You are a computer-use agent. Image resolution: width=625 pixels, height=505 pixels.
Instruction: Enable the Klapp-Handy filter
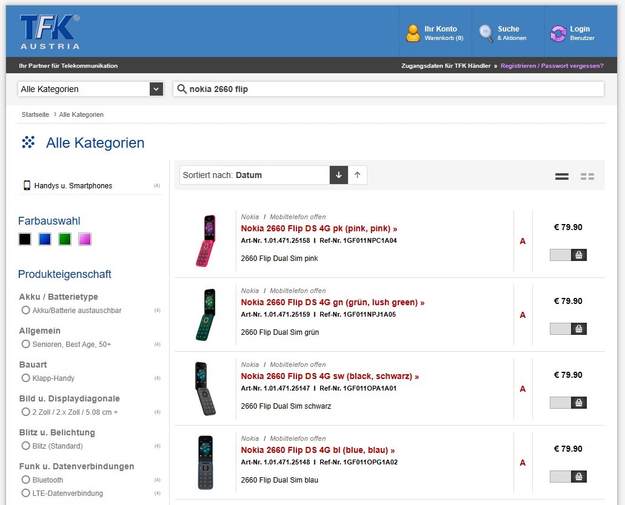click(x=25, y=378)
